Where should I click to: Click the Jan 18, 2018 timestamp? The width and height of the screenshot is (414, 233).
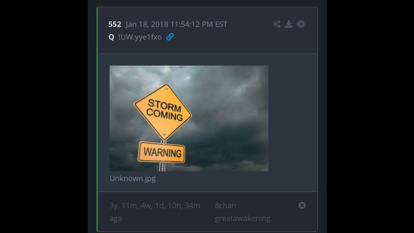click(177, 24)
